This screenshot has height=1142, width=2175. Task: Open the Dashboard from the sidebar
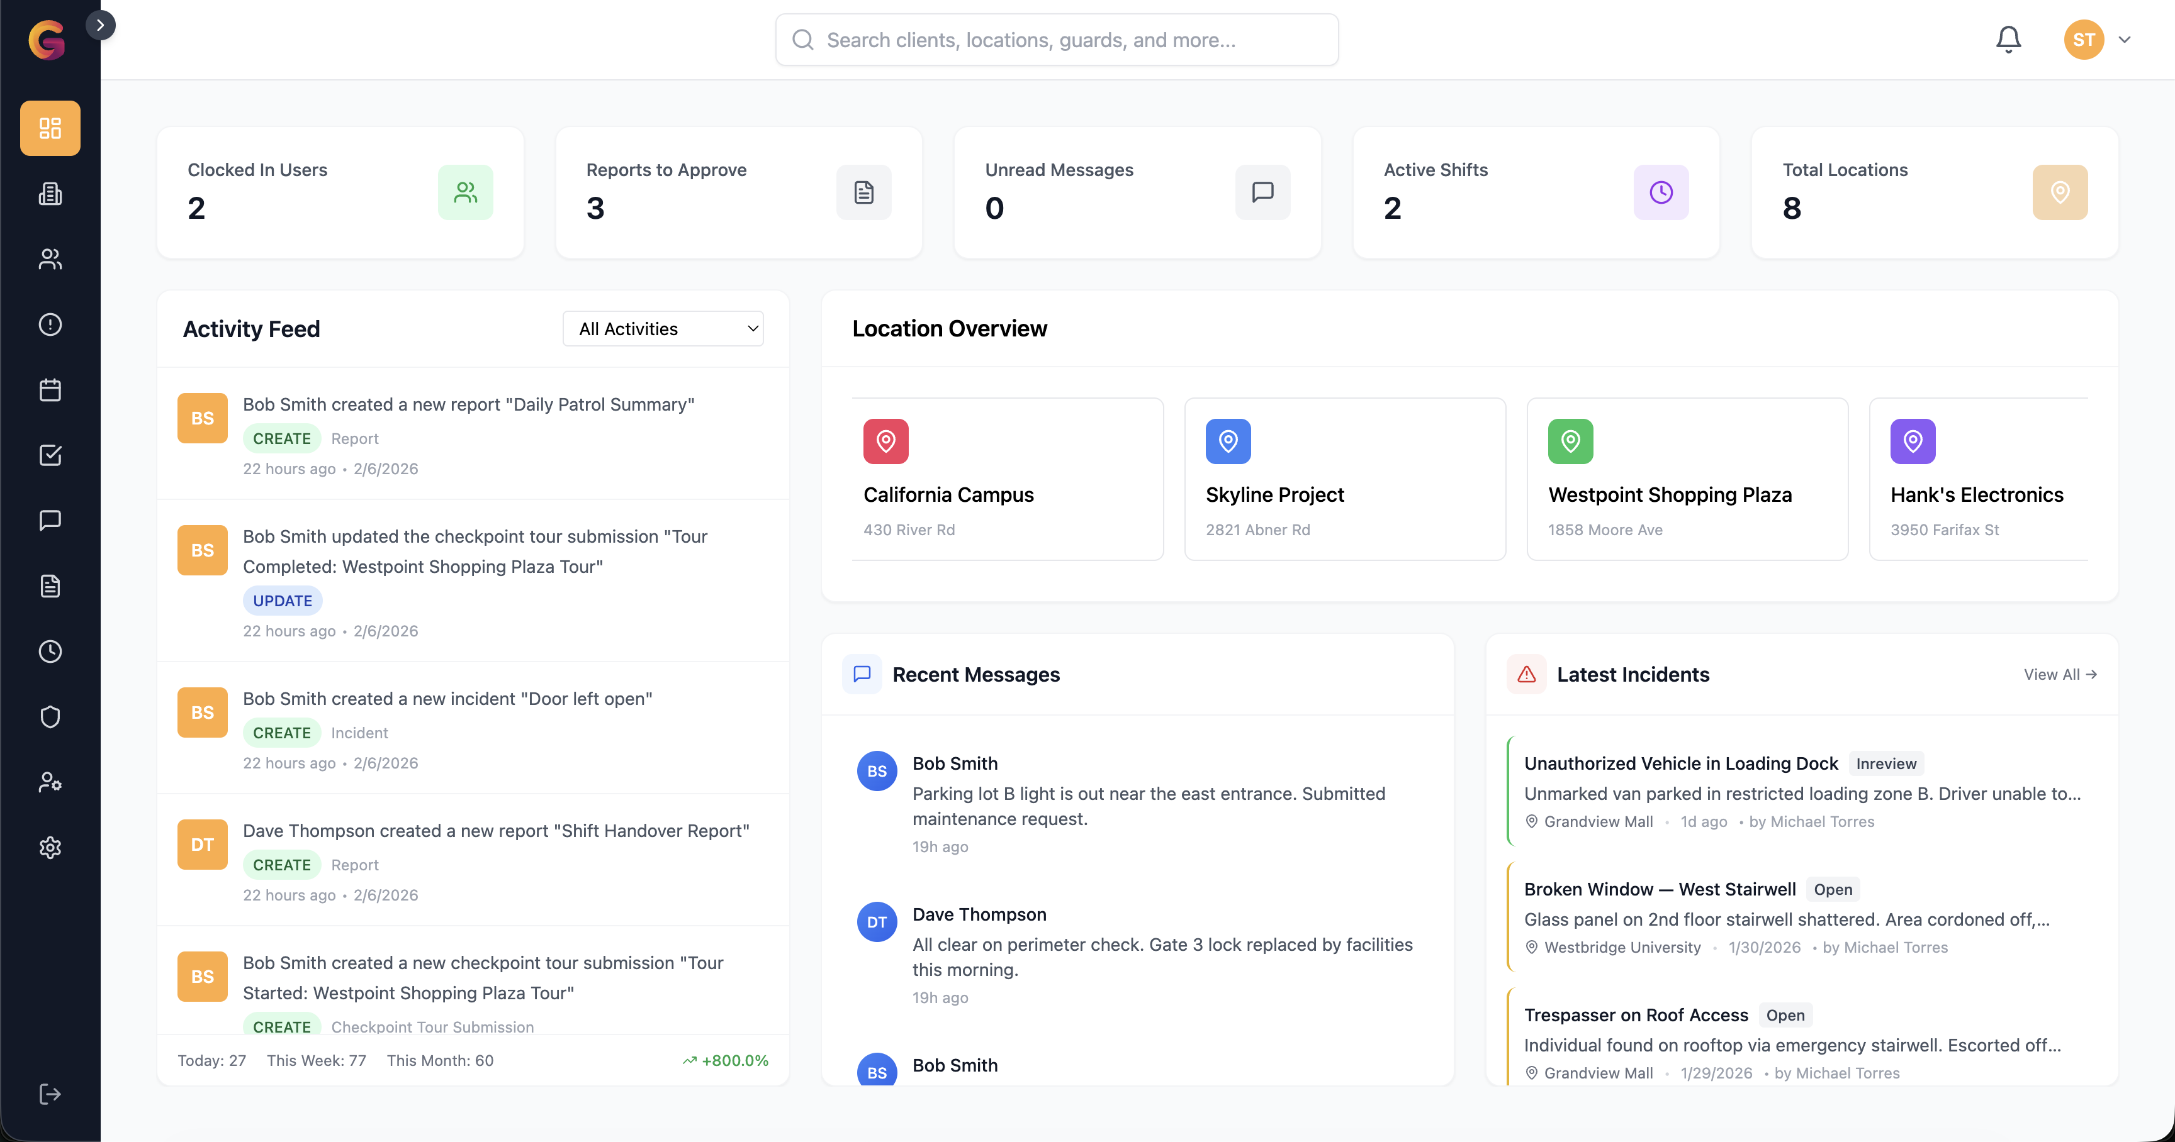tap(50, 128)
